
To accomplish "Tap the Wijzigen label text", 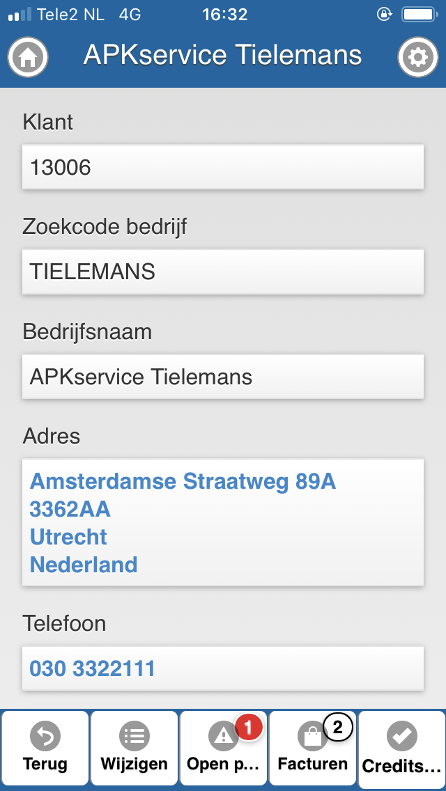I will 134,765.
